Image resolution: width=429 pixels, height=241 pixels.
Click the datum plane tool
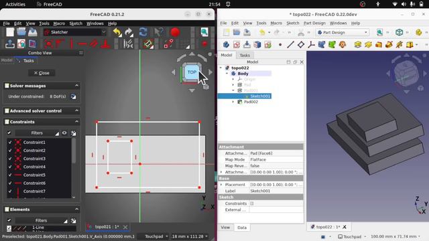point(301,44)
